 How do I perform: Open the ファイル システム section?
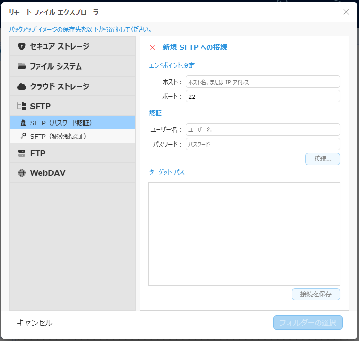pos(73,66)
